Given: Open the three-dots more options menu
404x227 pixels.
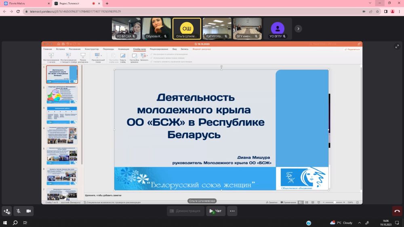Looking at the screenshot, I should pos(232,211).
